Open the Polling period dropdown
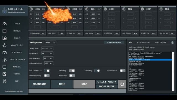Viewport: 177px width, 100px height. [49, 63]
